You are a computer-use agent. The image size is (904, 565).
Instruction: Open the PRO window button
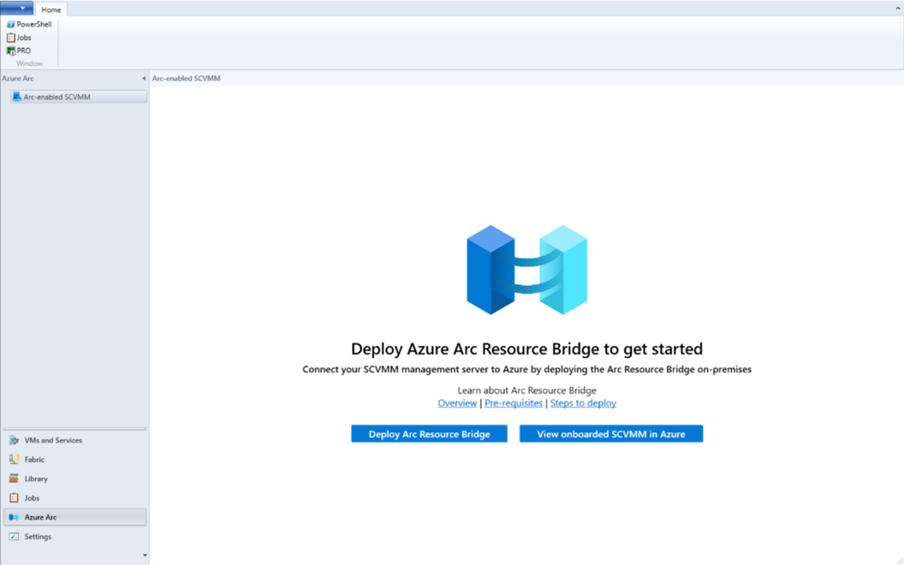tap(19, 51)
